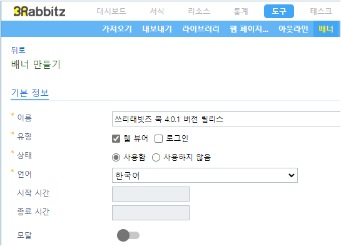The width and height of the screenshot is (341, 246).
Task: Open the 웹 페이지 tab
Action: [249, 29]
